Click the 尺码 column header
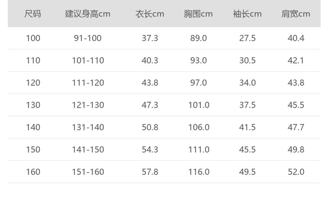328x201 pixels. click(33, 14)
